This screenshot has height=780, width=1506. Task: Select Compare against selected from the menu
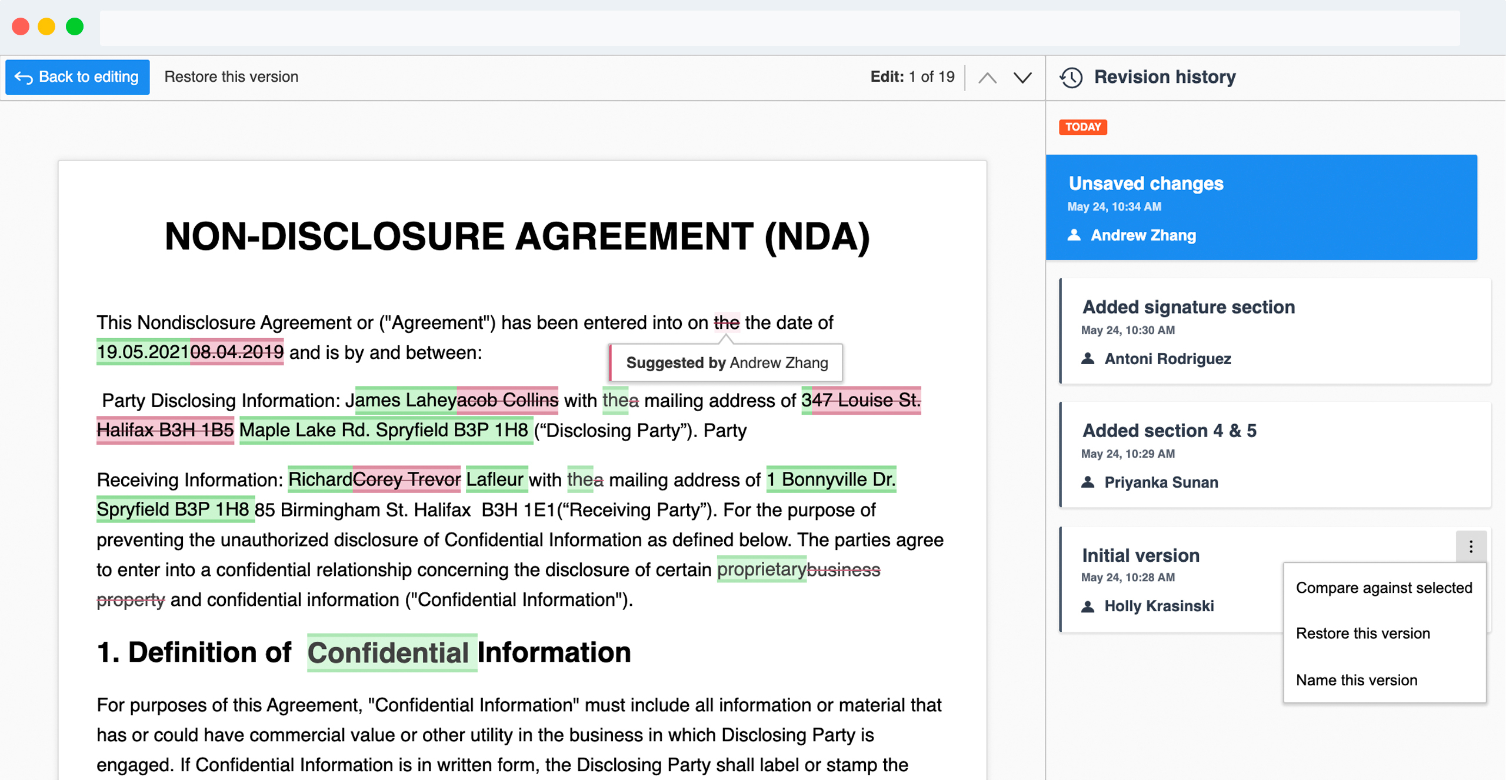coord(1385,587)
